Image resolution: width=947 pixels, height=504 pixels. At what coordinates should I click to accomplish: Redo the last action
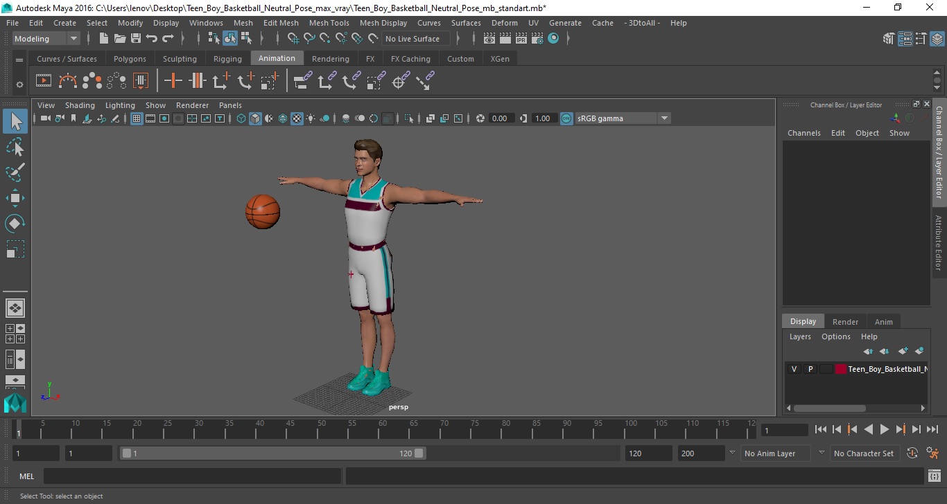[168, 39]
